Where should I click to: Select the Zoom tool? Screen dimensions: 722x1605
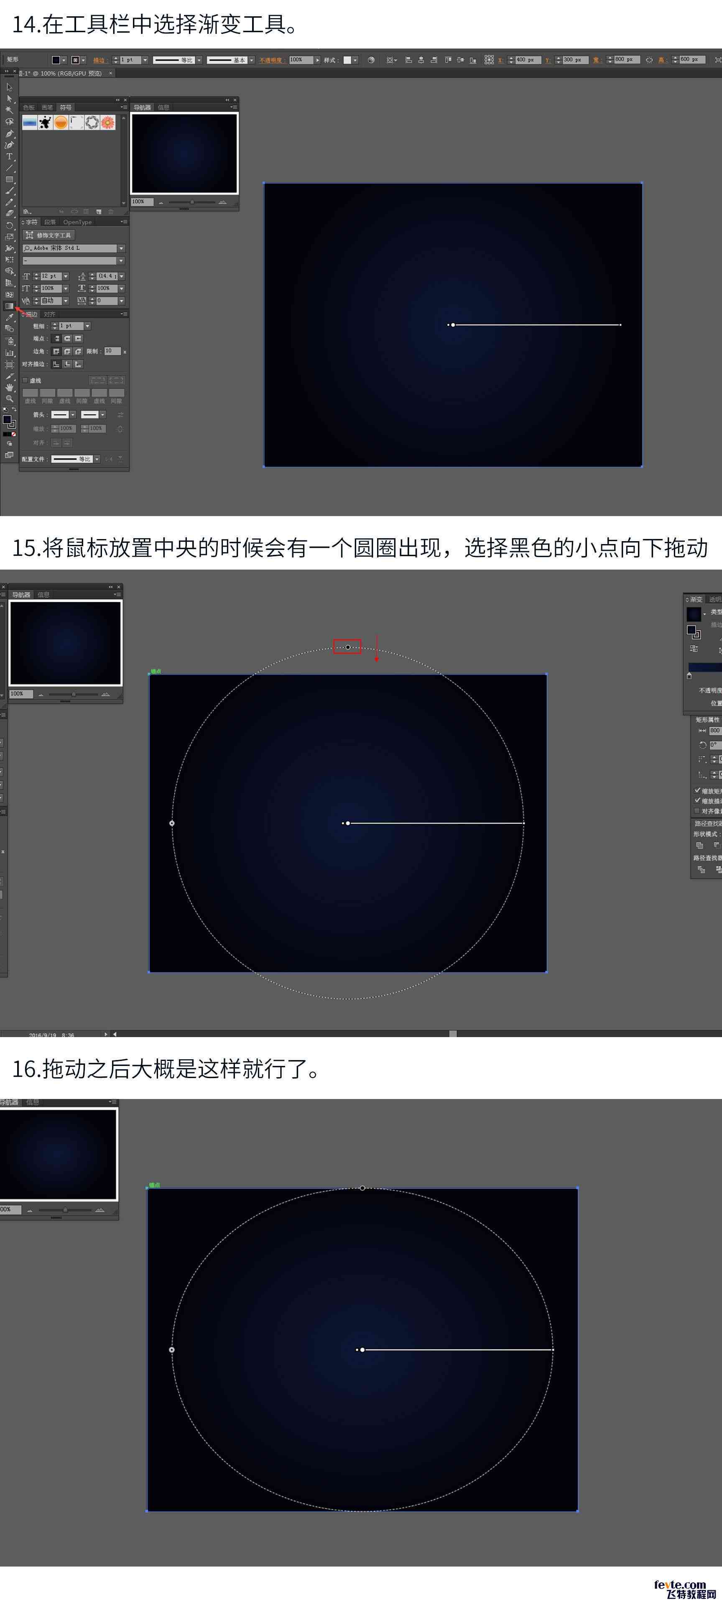[x=9, y=398]
